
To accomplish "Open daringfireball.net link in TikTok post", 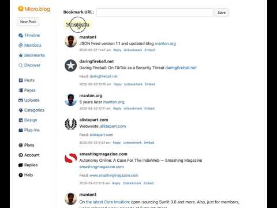I will (x=181, y=68).
